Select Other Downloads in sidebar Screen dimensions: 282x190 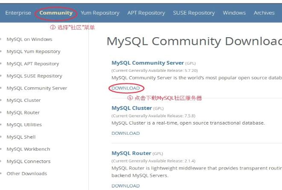coord(27,174)
